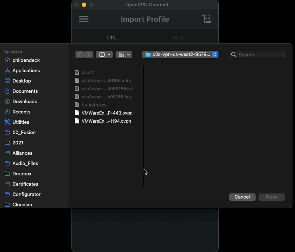Click the csp2svpn .auth file icon
The image size is (295, 252).
[x=77, y=80]
